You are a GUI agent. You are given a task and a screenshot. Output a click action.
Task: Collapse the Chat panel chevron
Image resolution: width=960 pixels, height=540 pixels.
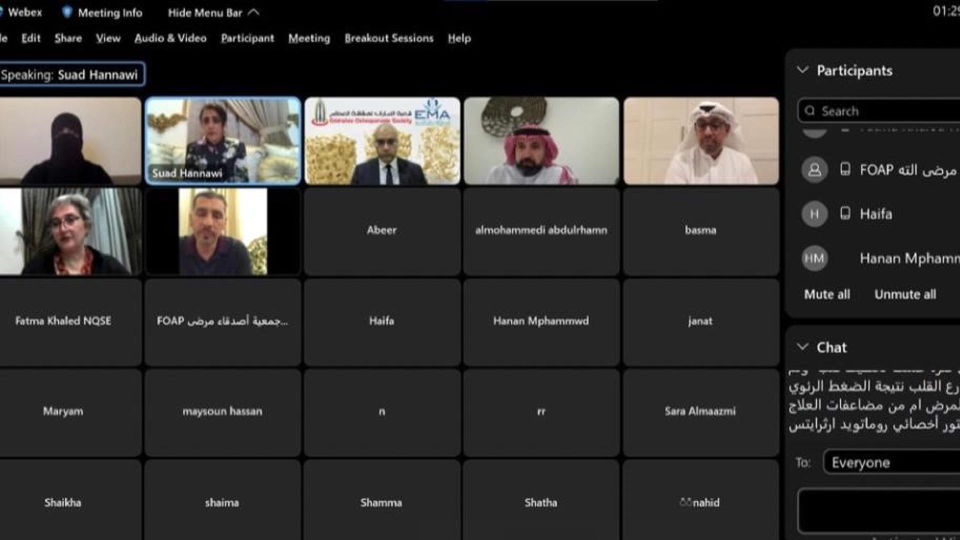click(802, 346)
